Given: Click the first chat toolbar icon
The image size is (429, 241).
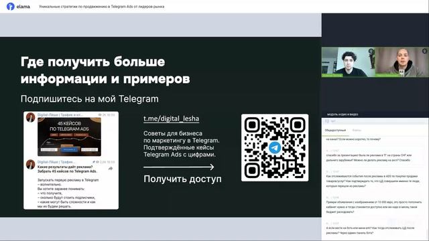Looking at the screenshot, I should (326, 121).
